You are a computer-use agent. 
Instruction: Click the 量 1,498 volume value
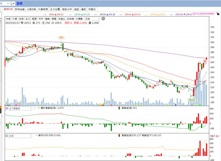(94, 23)
